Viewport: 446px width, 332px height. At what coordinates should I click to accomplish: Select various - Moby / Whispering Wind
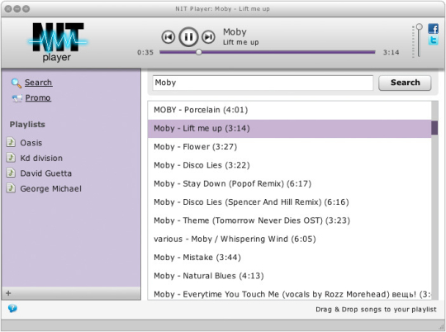[x=290, y=239]
